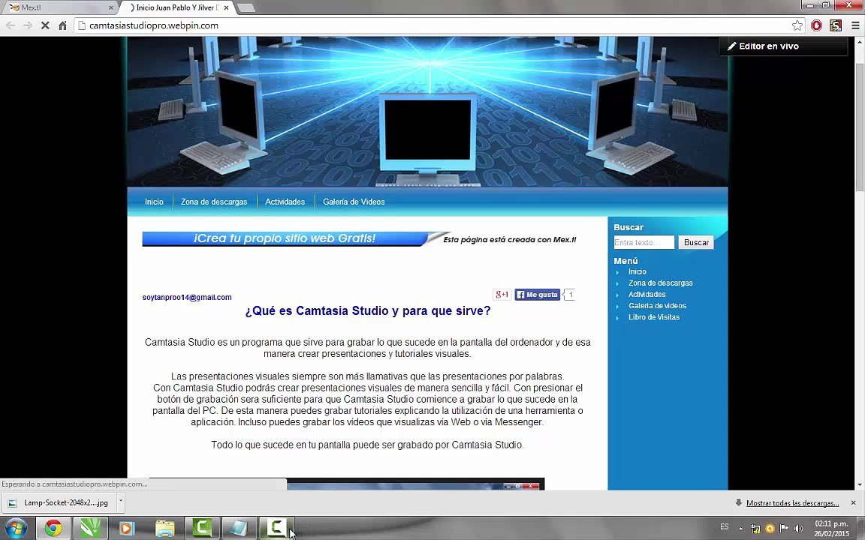
Task: Open the blue notebook taskbar icon
Action: point(239,528)
